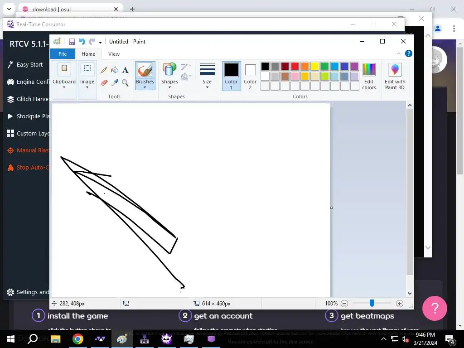Open Paint Help question mark icon
This screenshot has width=464, height=348.
click(409, 53)
